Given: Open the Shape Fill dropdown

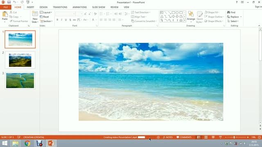Looking at the screenshot, I should tap(212, 13).
